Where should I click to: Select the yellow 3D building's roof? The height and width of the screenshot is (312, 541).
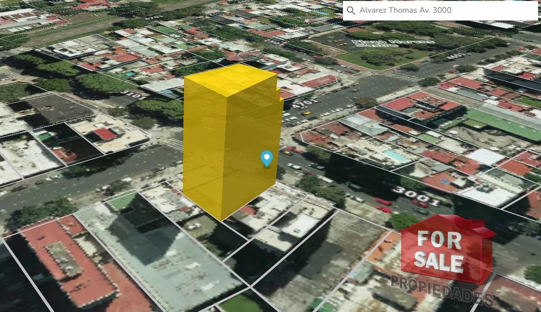click(230, 80)
